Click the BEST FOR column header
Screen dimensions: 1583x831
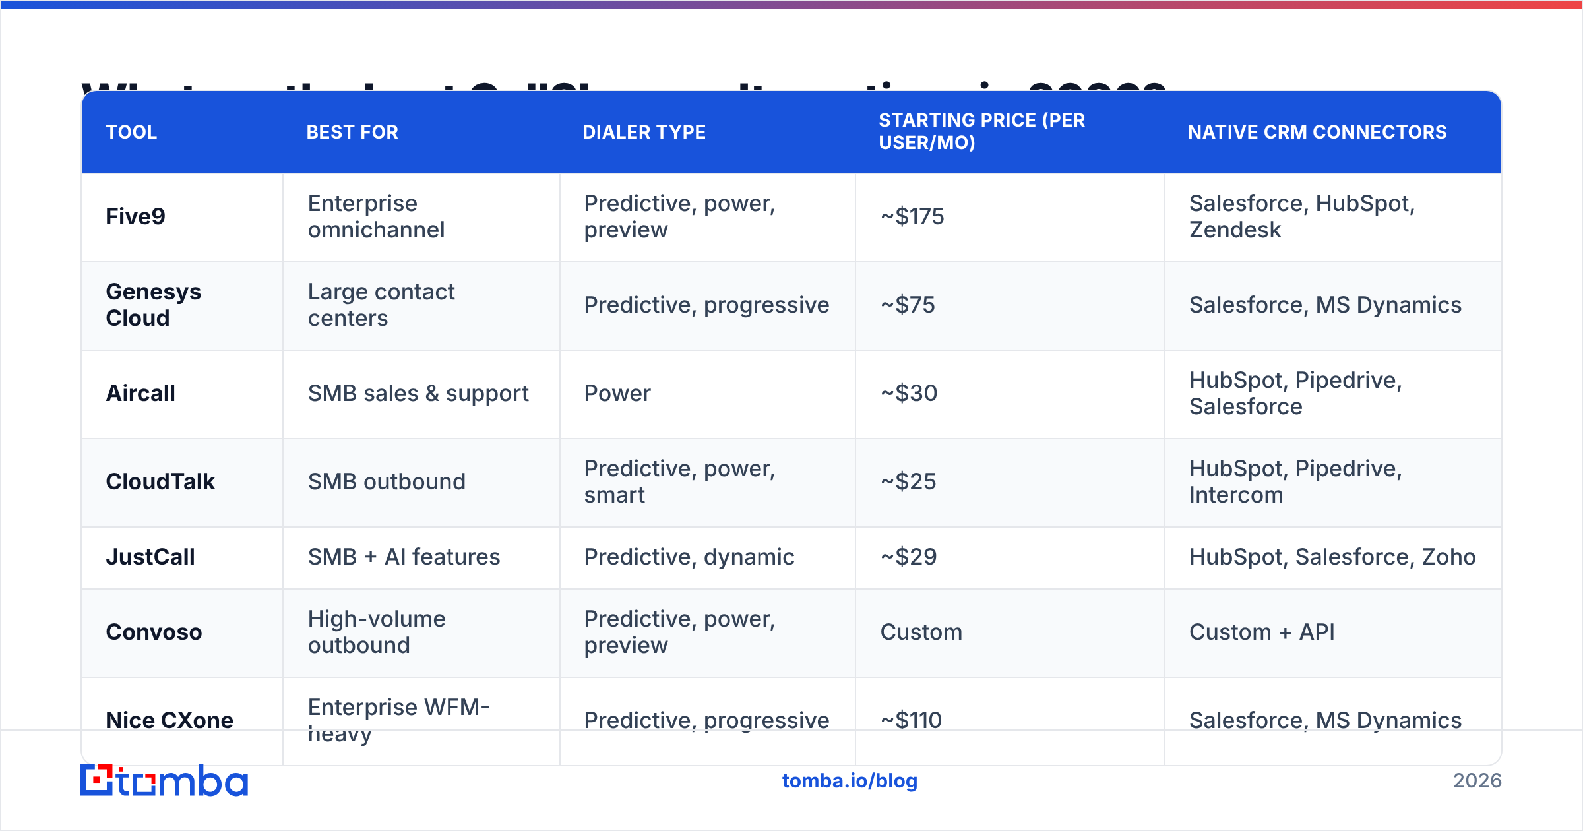coord(352,132)
